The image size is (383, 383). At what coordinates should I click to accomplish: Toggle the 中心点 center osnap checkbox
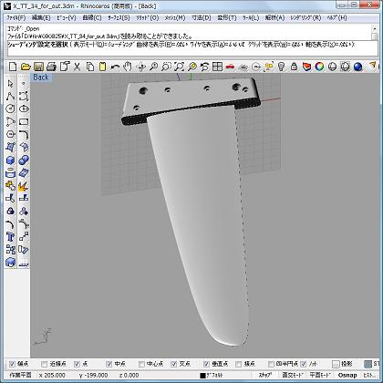pyautogui.click(x=141, y=364)
